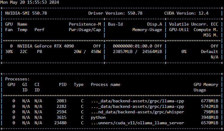Click the 20W / 450W power usage
The height and width of the screenshot is (131, 224).
point(87,51)
